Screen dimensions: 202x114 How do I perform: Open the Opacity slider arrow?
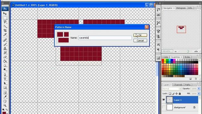click(x=199, y=89)
